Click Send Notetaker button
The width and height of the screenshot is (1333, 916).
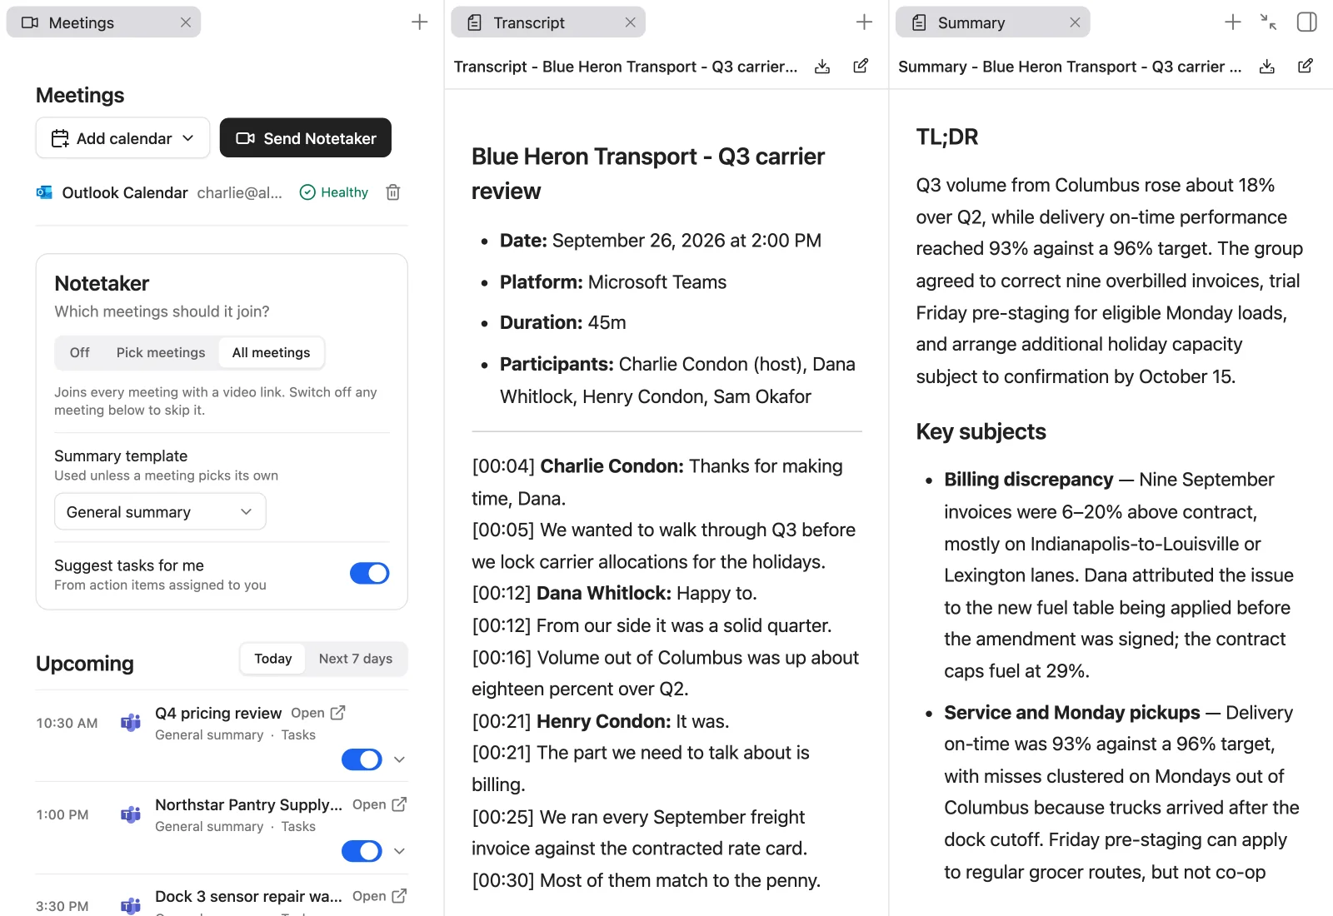[306, 138]
